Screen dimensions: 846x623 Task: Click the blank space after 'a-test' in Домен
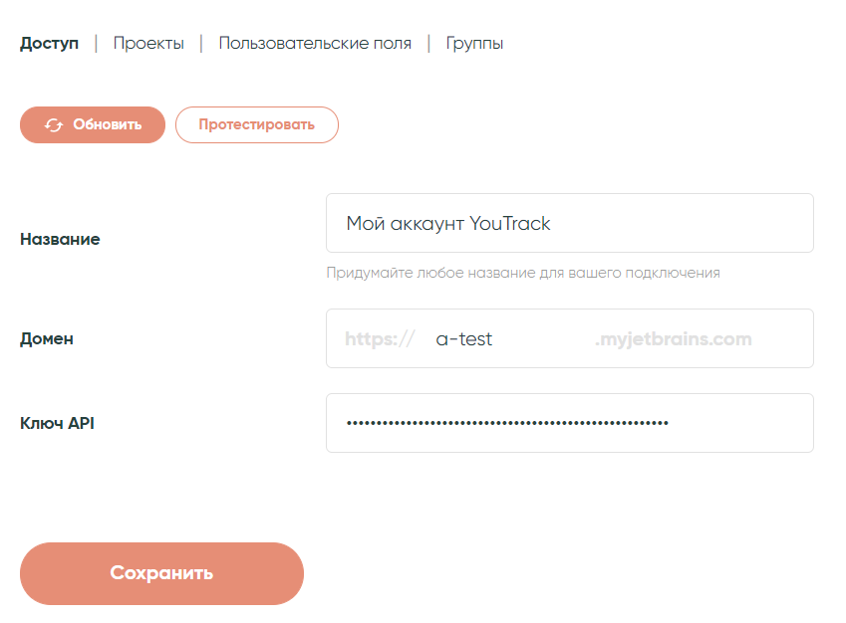pyautogui.click(x=543, y=339)
